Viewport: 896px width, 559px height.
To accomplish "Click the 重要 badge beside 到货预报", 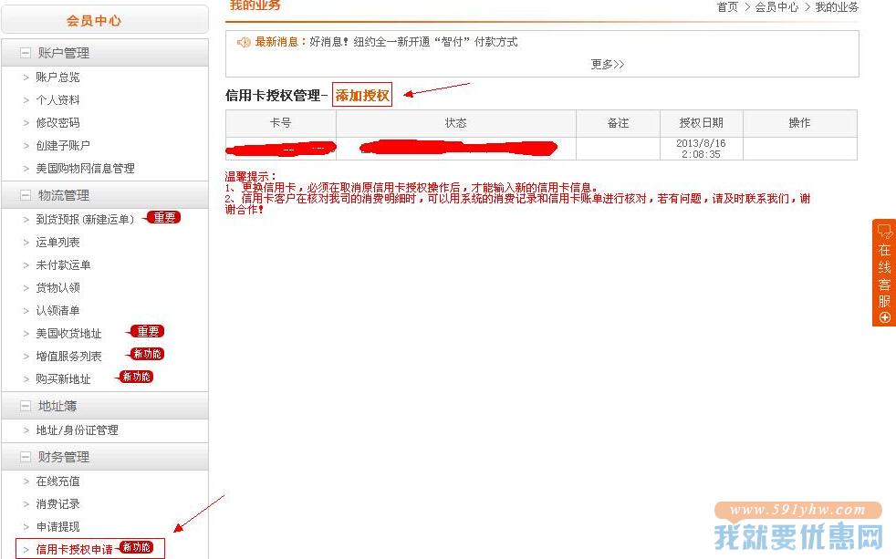I will [163, 218].
